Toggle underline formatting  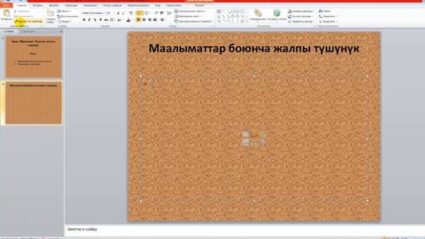[95, 20]
